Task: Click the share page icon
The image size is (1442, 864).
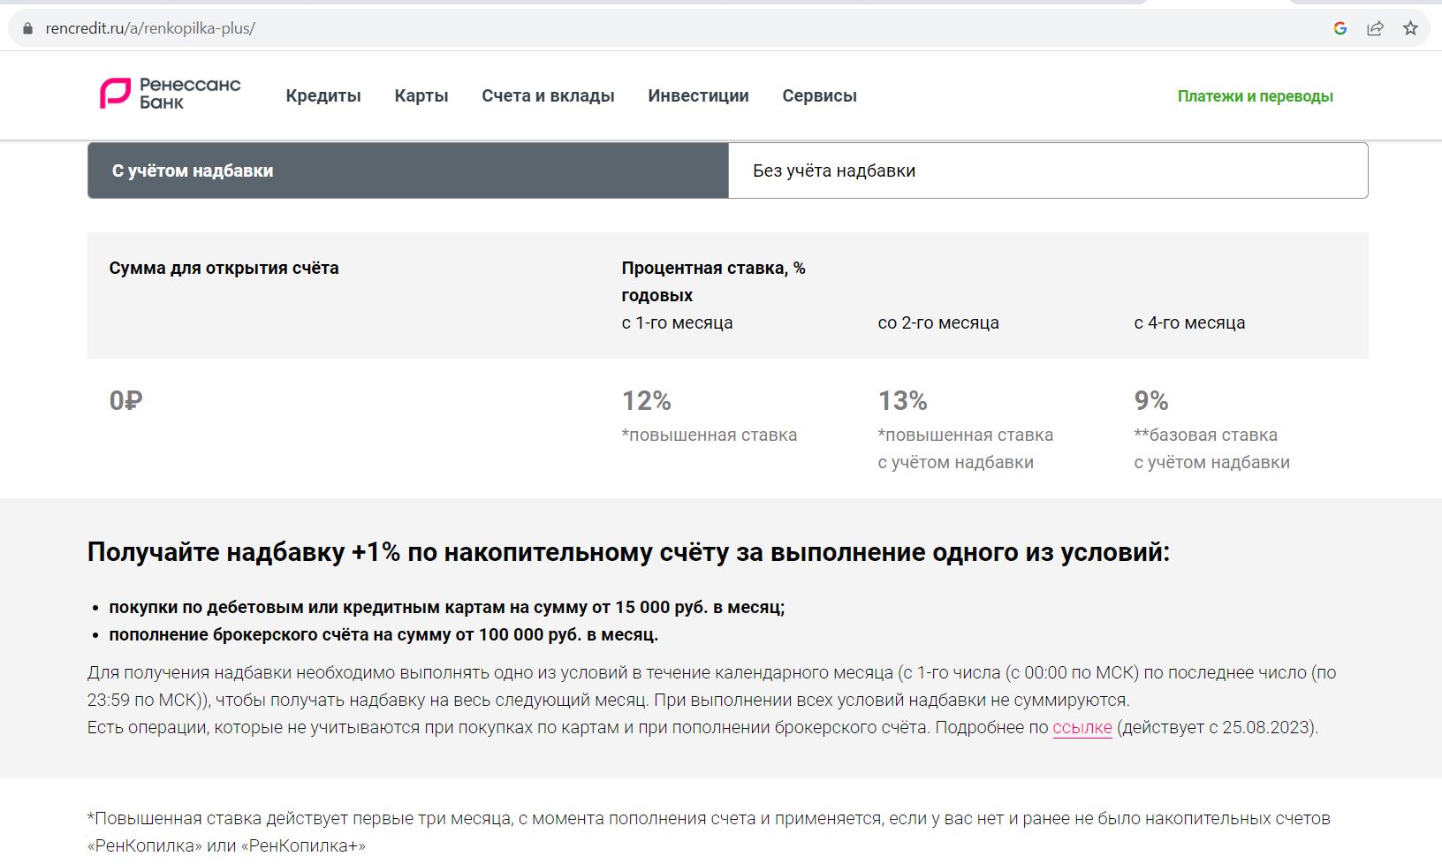Action: 1375,28
